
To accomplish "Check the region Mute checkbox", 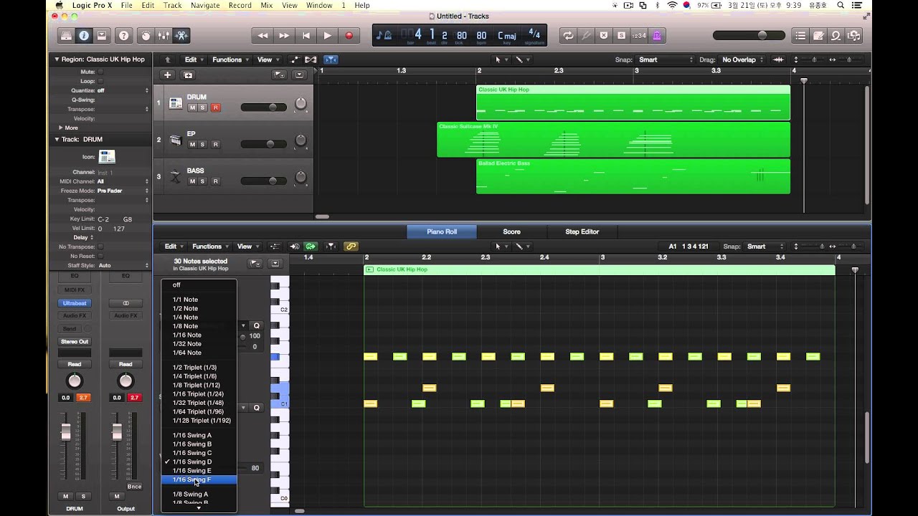I will click(100, 72).
